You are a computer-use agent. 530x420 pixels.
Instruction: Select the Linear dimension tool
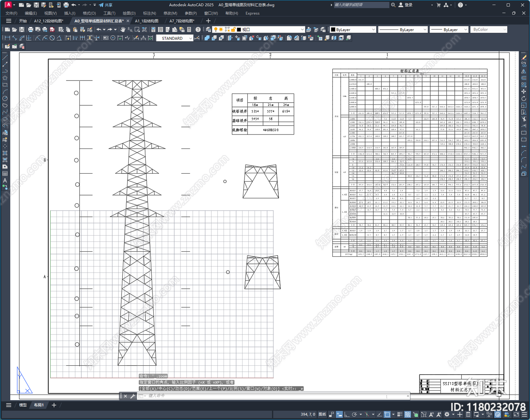coord(7,38)
